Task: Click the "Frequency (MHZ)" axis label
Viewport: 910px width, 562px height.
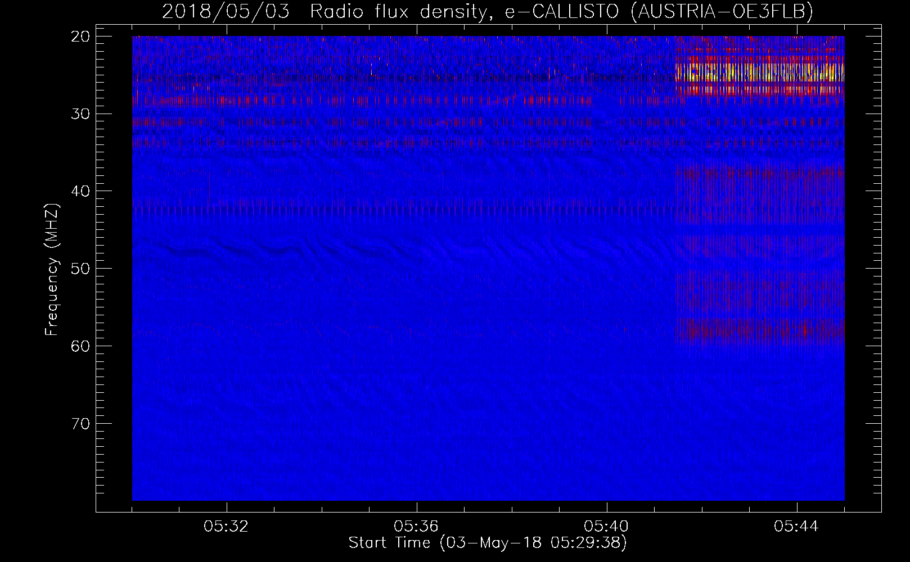Action: [52, 270]
